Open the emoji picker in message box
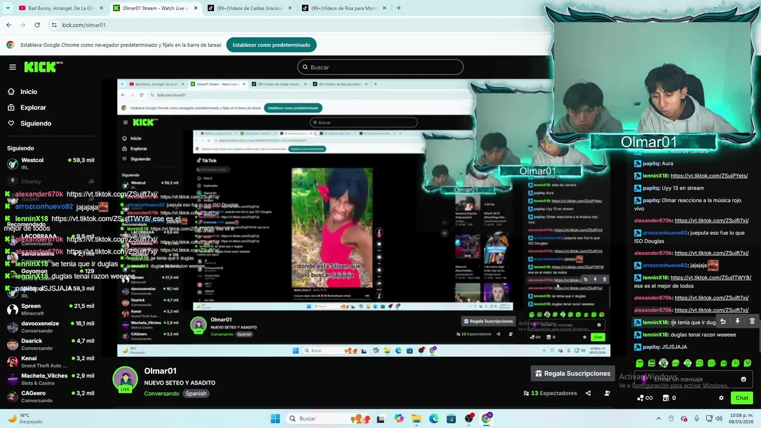761x428 pixels. [743, 379]
